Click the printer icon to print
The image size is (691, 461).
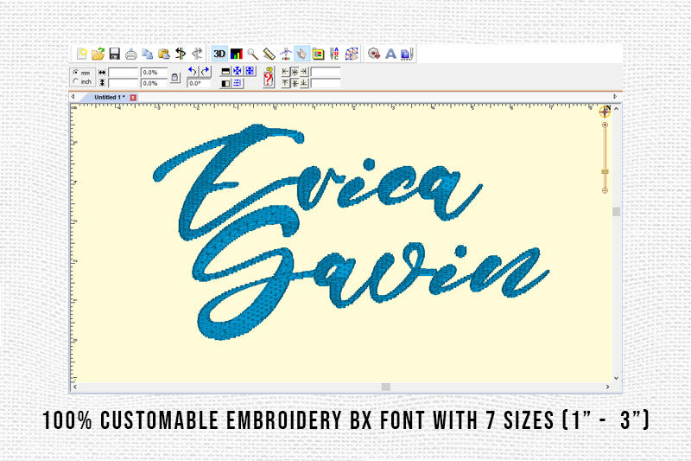[131, 54]
